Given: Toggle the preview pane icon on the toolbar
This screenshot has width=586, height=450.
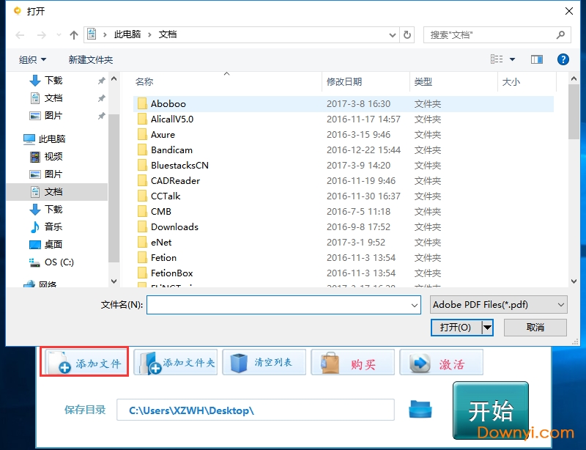Looking at the screenshot, I should tap(537, 59).
